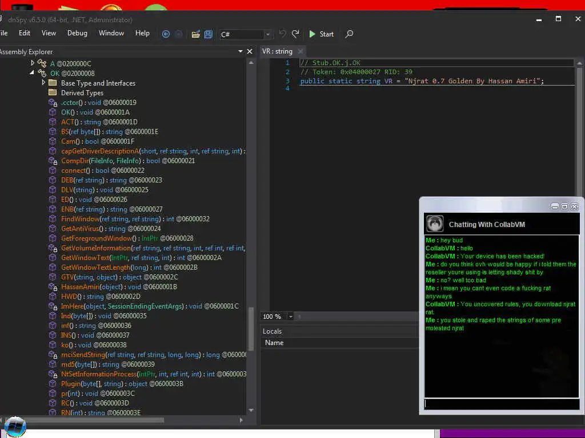Select ENB(ref string) : string method
This screenshot has width=585, height=438.
pos(111,209)
